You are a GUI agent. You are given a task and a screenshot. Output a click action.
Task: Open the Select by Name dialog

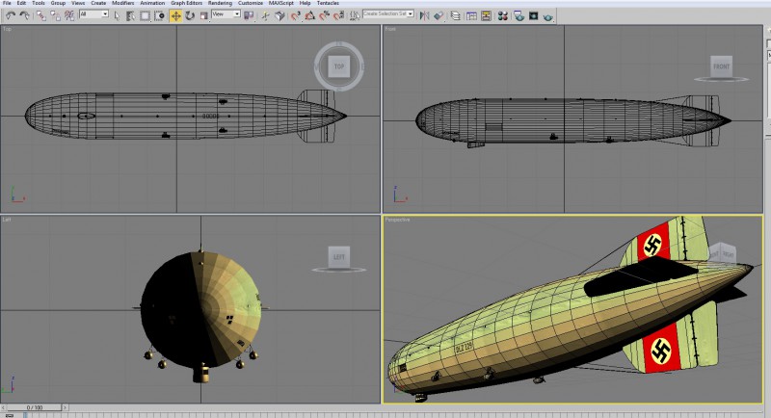coord(130,15)
